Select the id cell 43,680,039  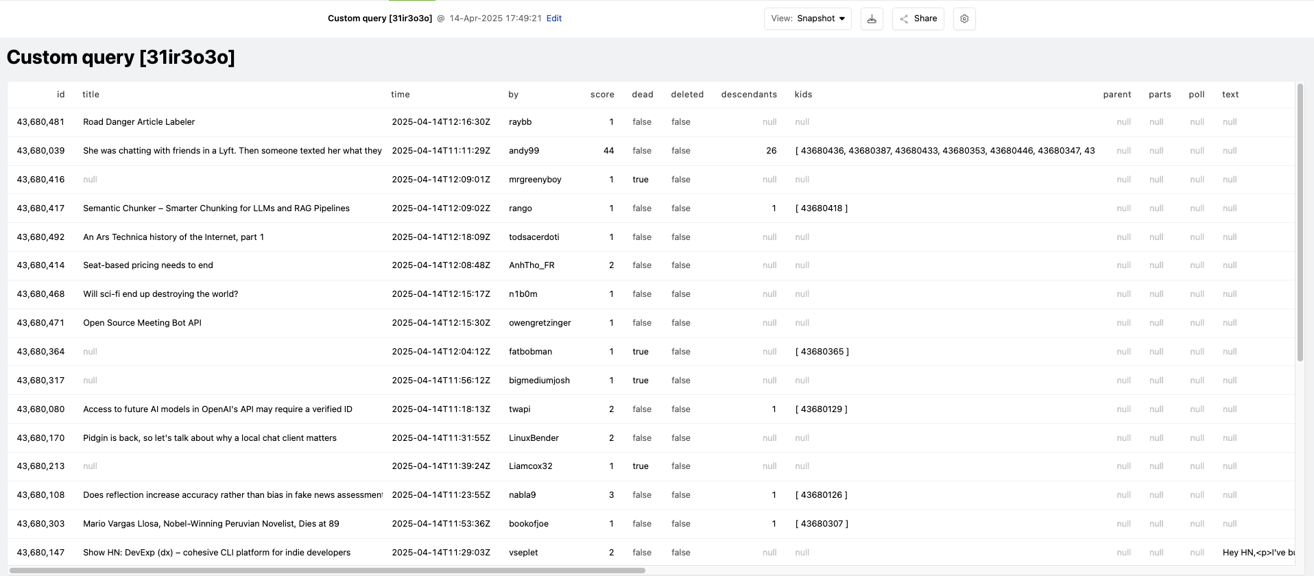40,151
